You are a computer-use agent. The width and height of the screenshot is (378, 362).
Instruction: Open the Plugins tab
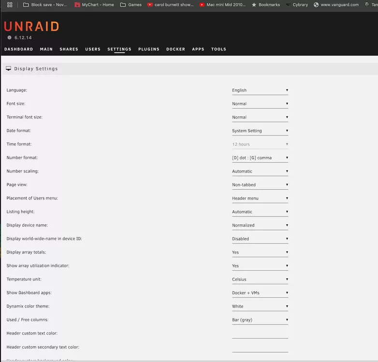pos(149,49)
